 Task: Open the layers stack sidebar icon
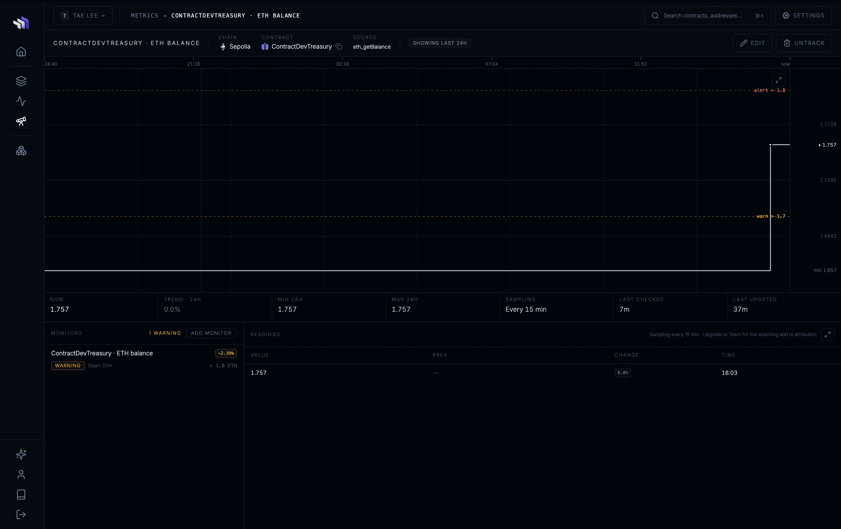[x=21, y=81]
